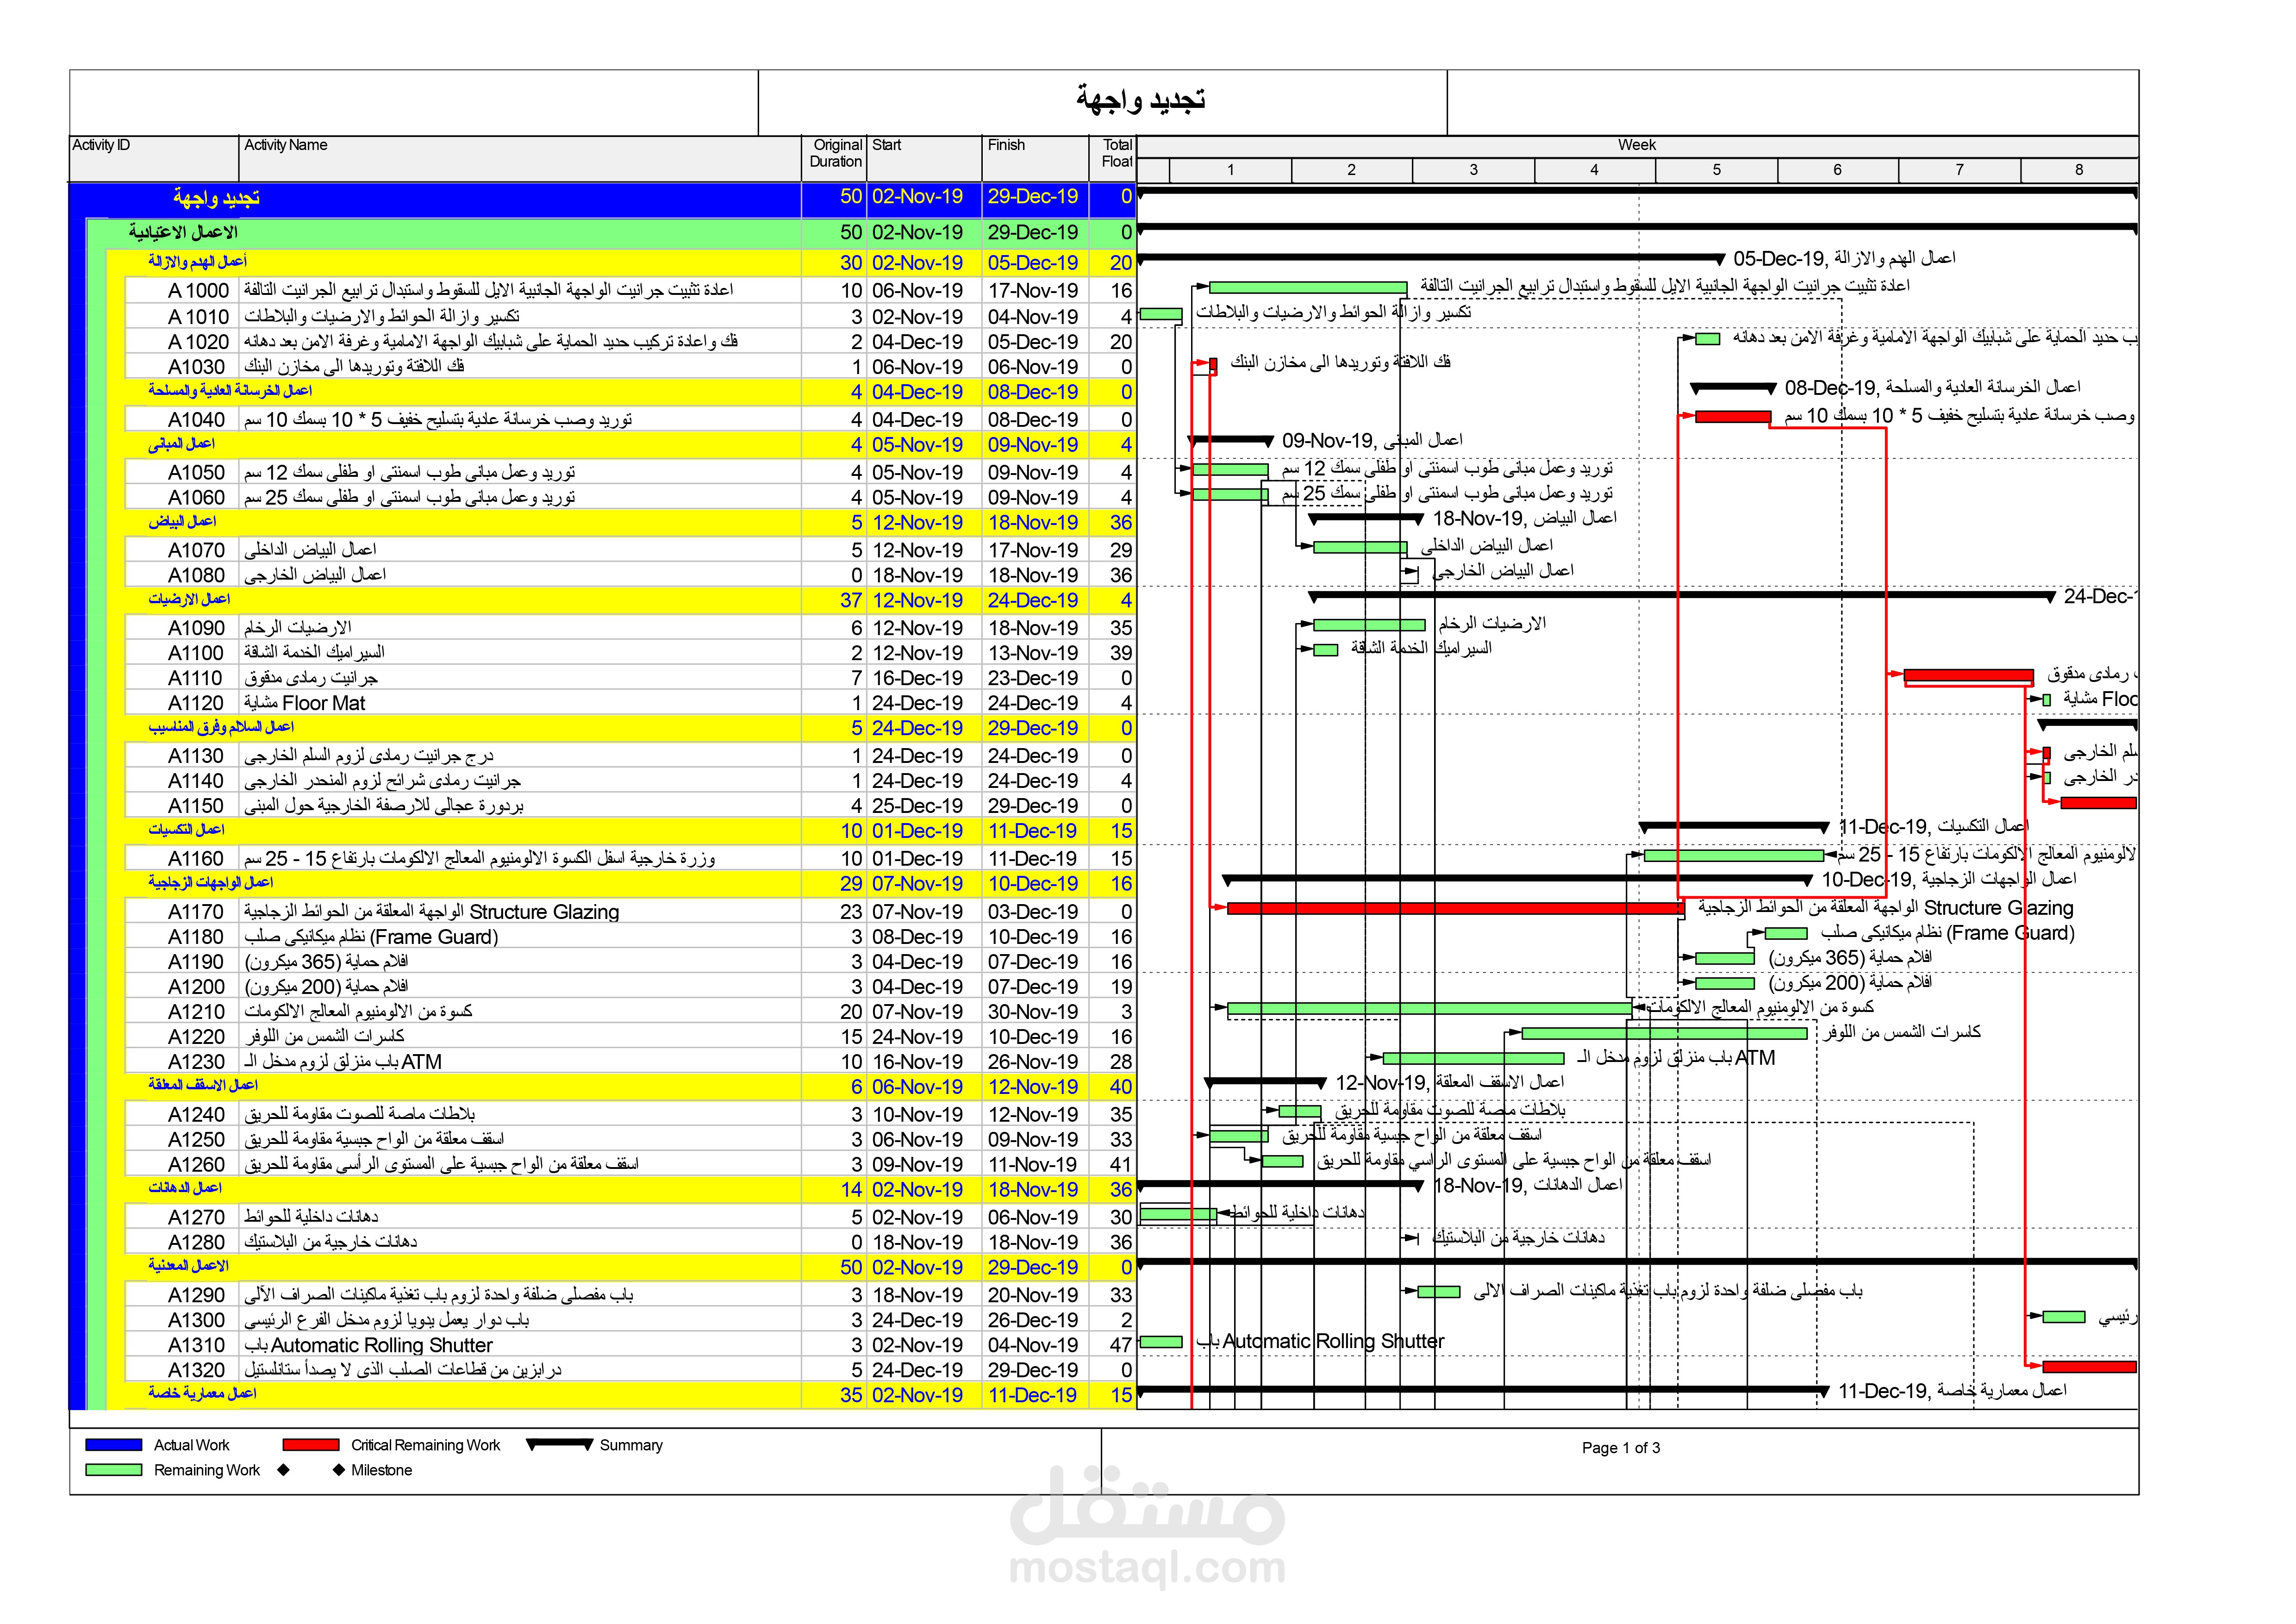2296x1624 pixels.
Task: Click the black Summary bar legend icon
Action: (559, 1443)
